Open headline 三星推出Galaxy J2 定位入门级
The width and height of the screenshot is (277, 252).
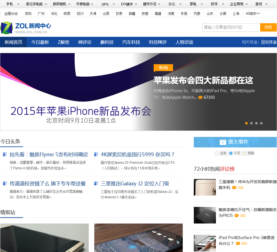tap(135, 183)
